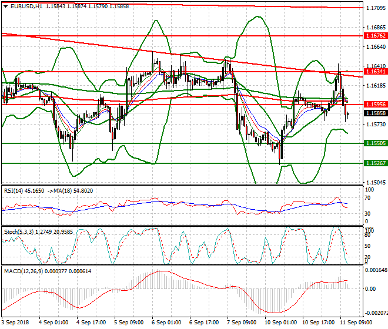Viewport: 388px width, 329px height.
Task: Click the 1.17095 price scale value
Action: tap(376, 8)
